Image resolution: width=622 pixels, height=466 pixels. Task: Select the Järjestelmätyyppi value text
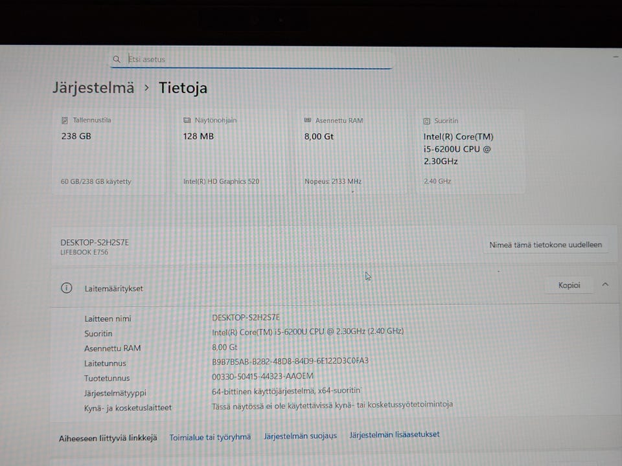coord(286,391)
